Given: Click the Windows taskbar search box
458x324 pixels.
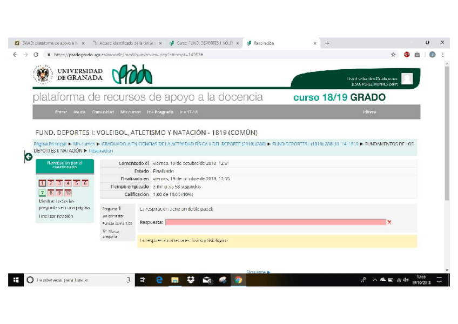Looking at the screenshot, I should 79,280.
